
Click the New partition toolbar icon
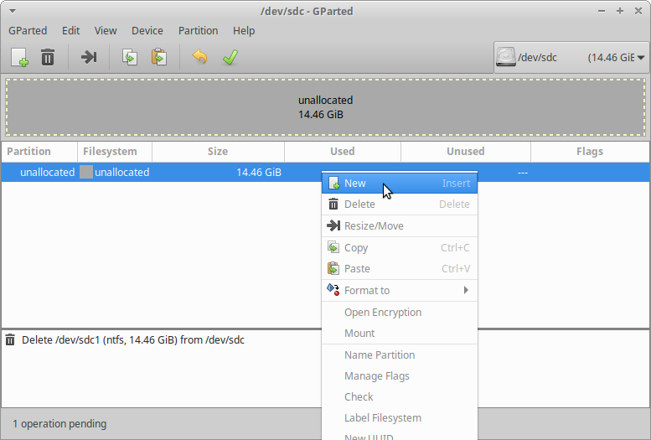pyautogui.click(x=19, y=57)
